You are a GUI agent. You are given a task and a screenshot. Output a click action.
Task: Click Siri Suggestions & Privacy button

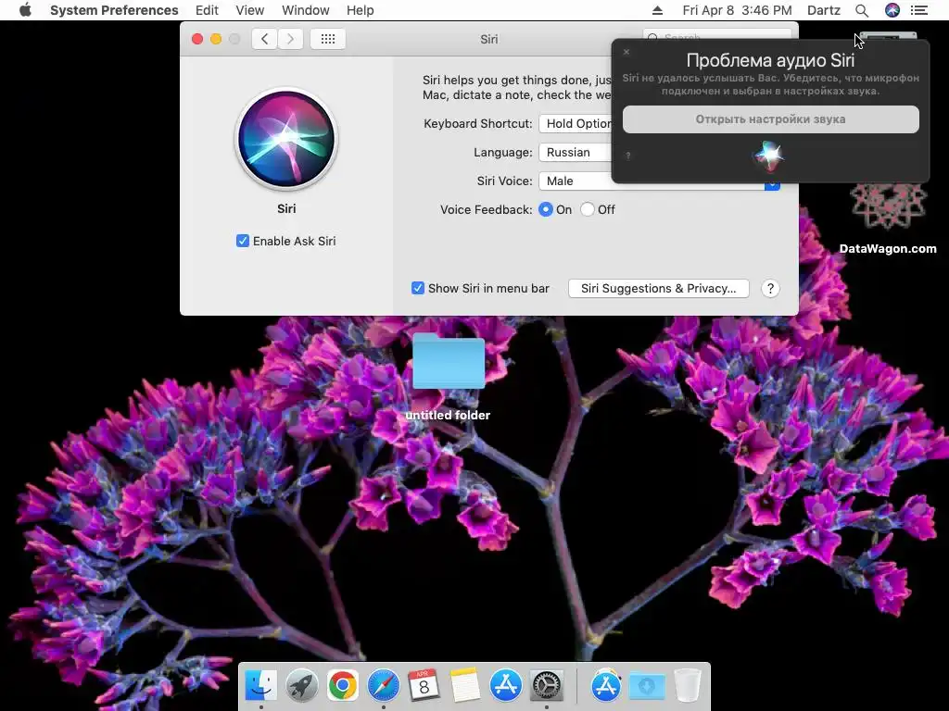click(659, 289)
